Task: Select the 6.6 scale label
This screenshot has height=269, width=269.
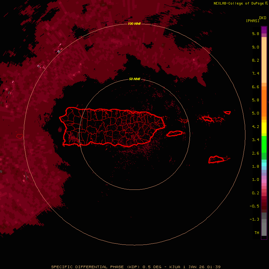Action: click(256, 87)
